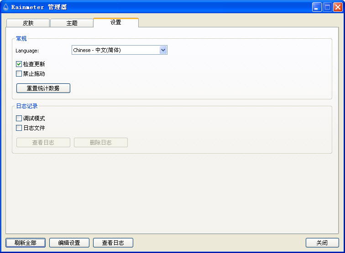Turn on 调试模式 checkbox
The image size is (345, 253).
click(x=19, y=119)
